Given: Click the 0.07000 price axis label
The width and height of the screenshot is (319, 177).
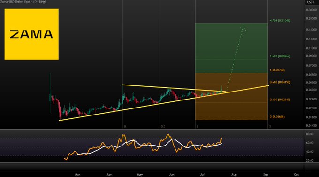Looking at the screenshot, I should (x=311, y=66).
